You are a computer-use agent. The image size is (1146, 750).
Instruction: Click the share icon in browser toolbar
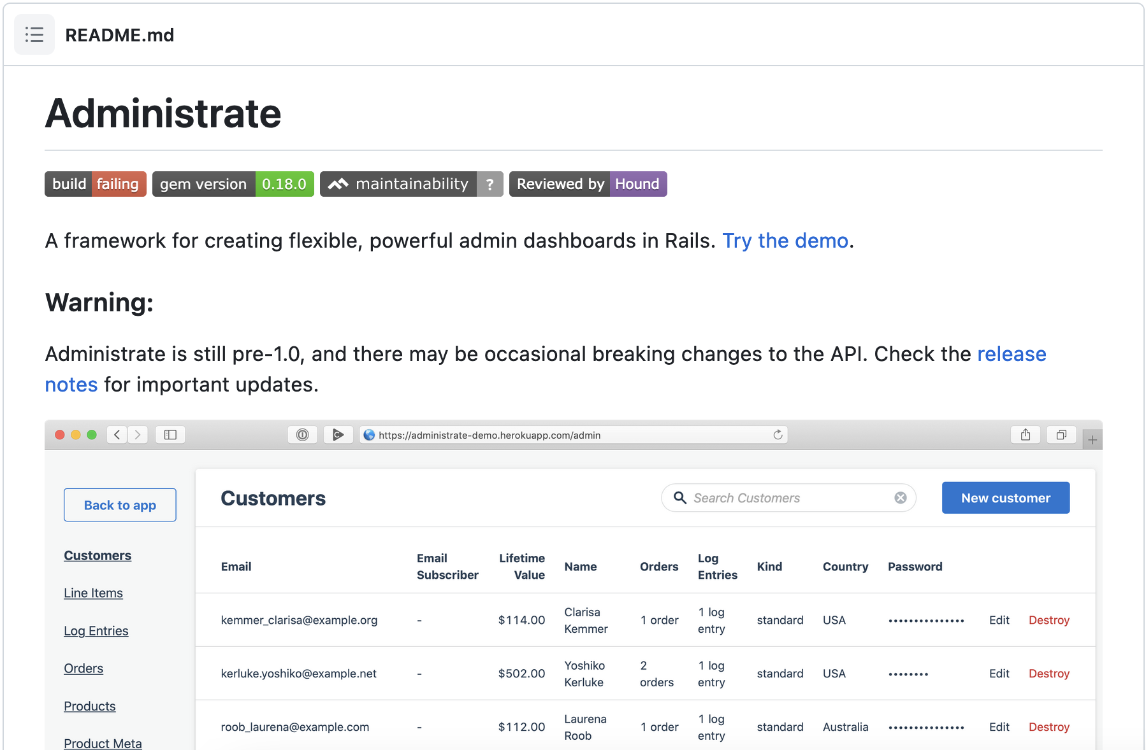click(x=1025, y=435)
